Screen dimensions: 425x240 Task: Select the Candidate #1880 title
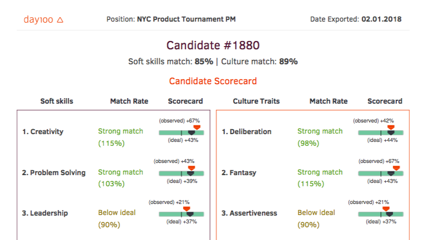213,45
